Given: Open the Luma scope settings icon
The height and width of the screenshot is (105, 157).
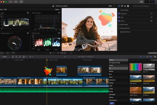Looking at the screenshot, I should click(28, 13).
